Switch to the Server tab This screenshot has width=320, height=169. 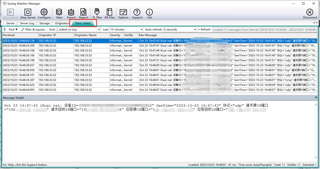10,23
